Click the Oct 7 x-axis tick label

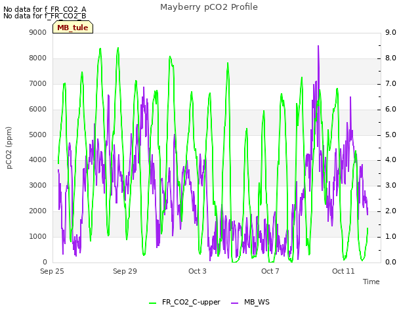pyautogui.click(x=270, y=271)
